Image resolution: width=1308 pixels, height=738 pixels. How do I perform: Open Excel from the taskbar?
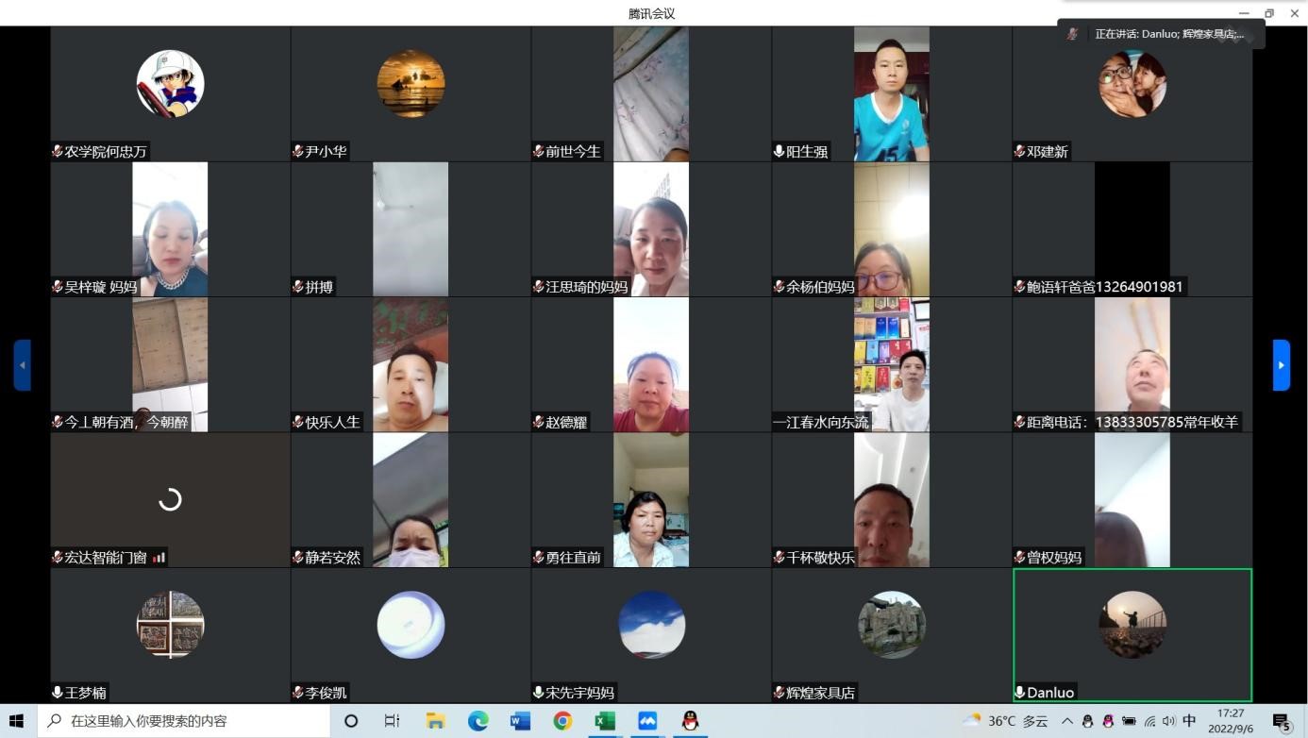coord(605,721)
